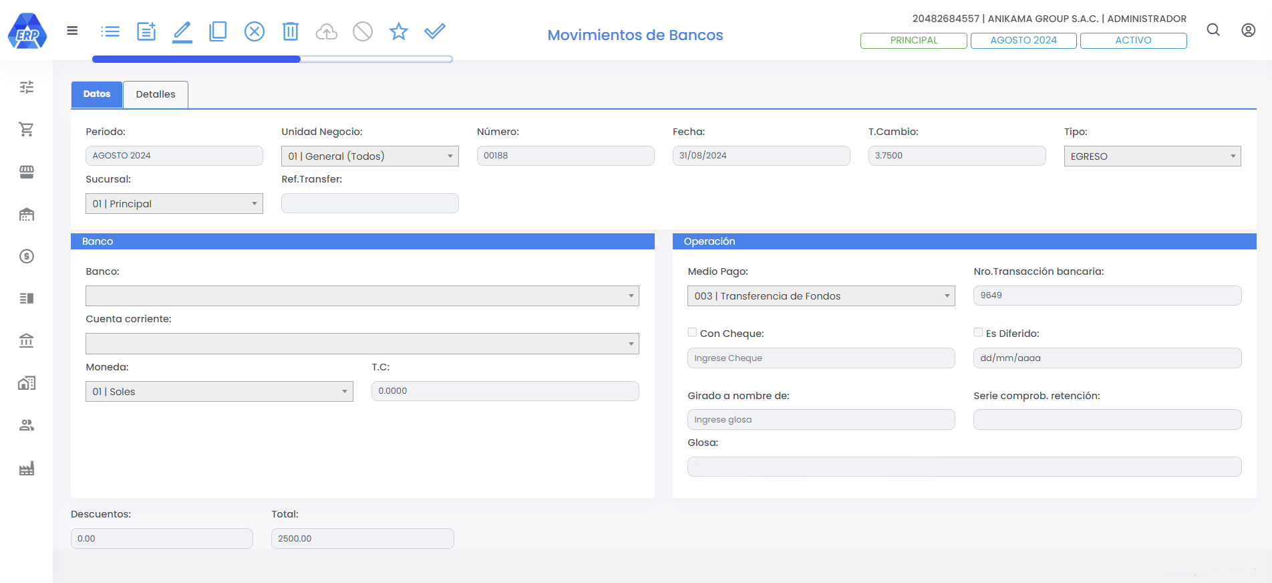The image size is (1272, 583).
Task: Click the Total field showing 2500.00
Action: pyautogui.click(x=363, y=538)
